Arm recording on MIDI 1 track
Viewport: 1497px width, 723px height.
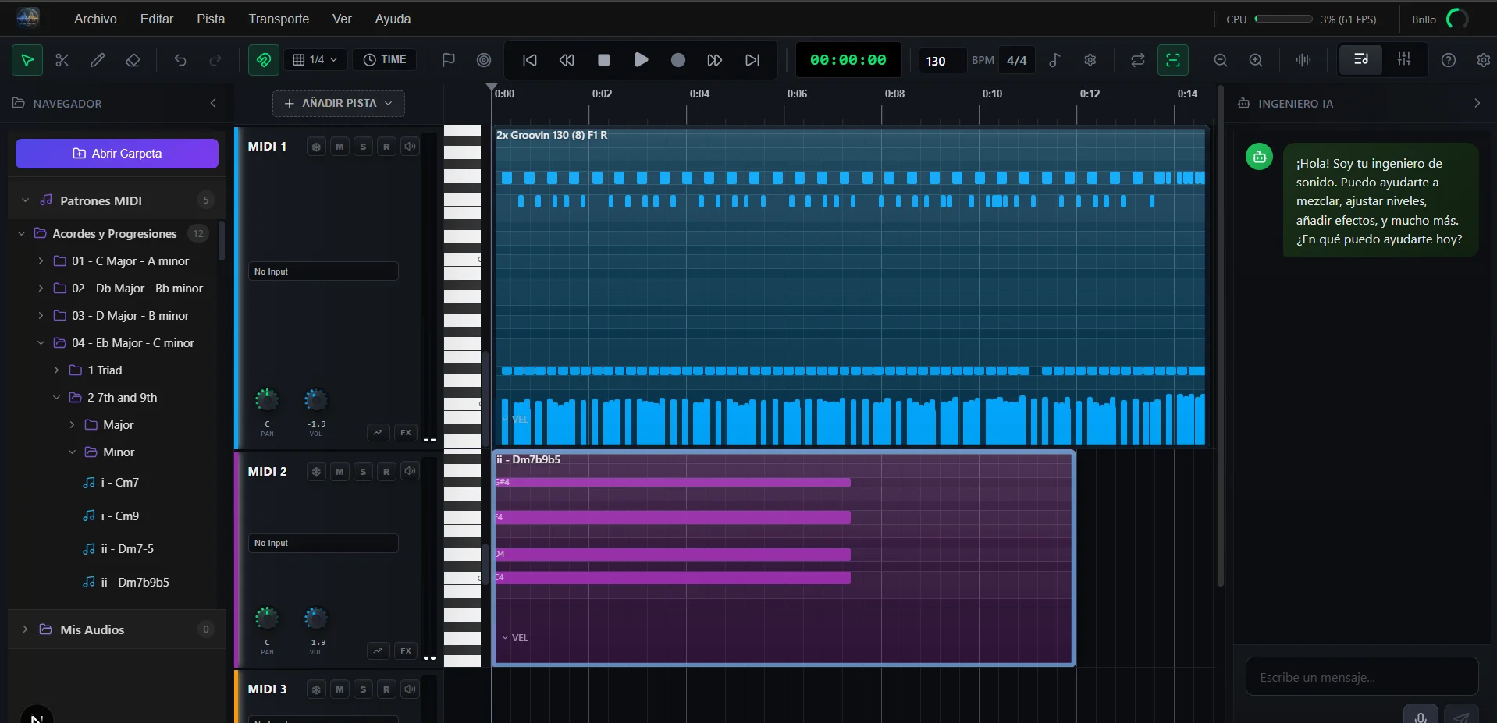pos(386,147)
